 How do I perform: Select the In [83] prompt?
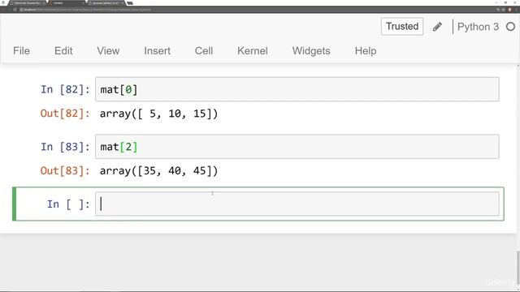65,147
